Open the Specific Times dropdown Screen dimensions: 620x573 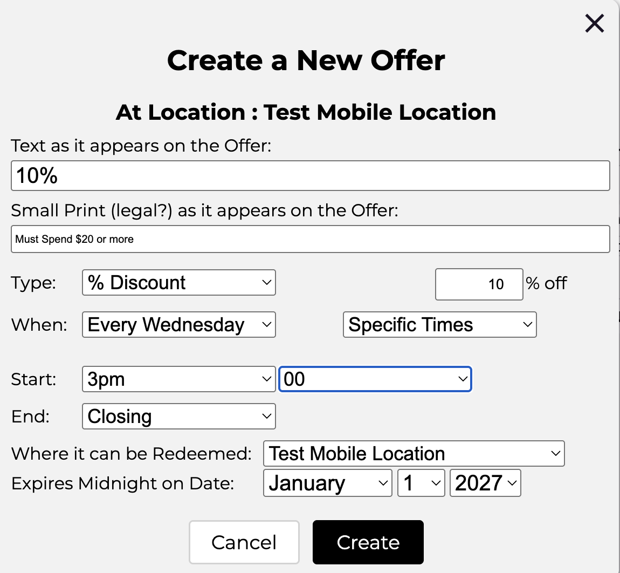point(439,325)
